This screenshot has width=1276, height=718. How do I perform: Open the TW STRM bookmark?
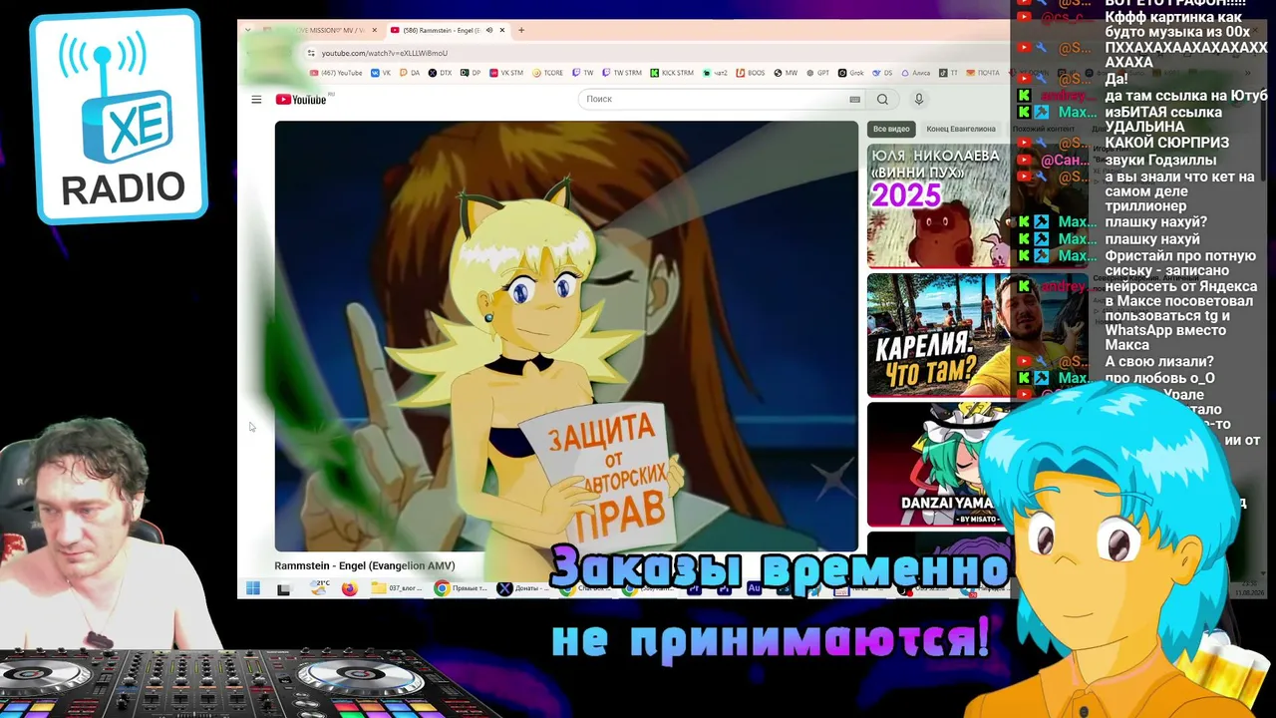[x=621, y=73]
